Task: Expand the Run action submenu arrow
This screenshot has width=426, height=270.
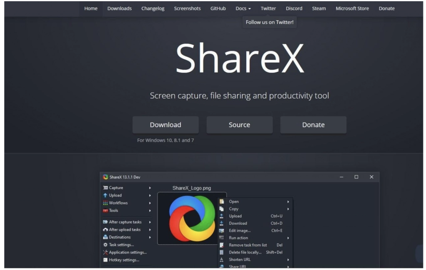Action: pyautogui.click(x=288, y=238)
